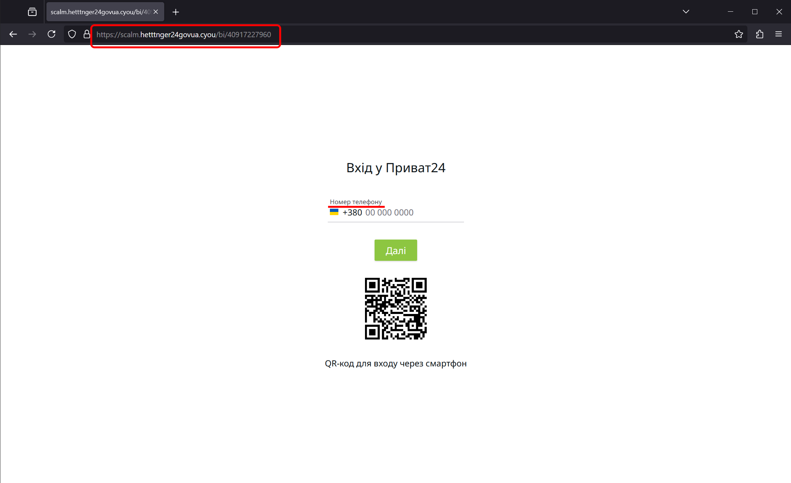Click the QR code image
Screen dimensions: 791x483
coord(396,309)
